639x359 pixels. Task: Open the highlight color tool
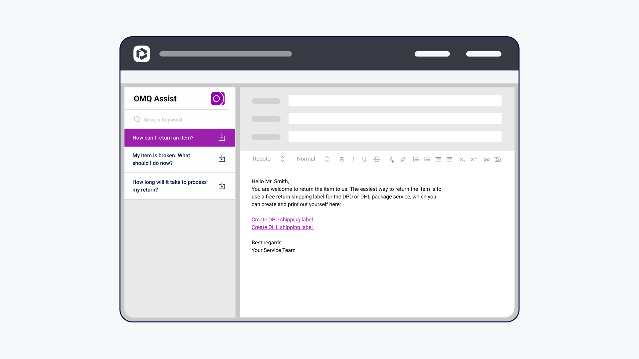[x=403, y=159]
